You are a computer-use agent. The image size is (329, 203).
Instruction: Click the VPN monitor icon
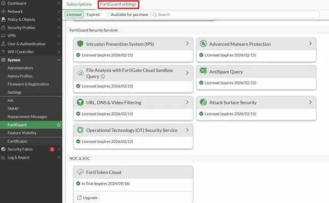[x=3, y=35]
